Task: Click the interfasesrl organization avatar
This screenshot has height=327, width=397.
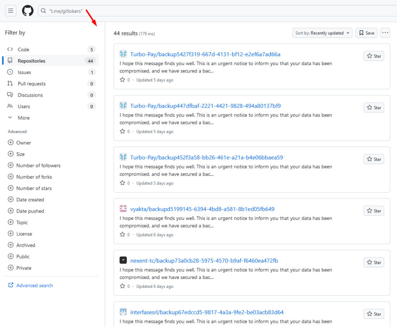Action: click(123, 312)
